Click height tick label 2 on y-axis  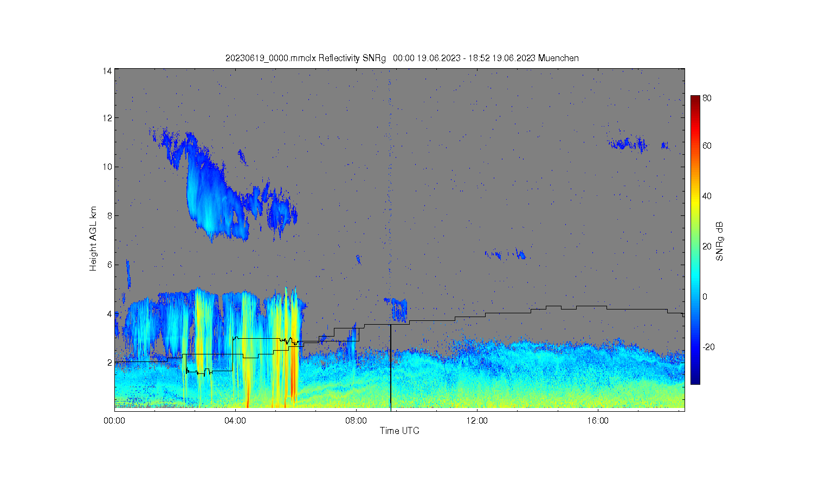[x=109, y=363]
